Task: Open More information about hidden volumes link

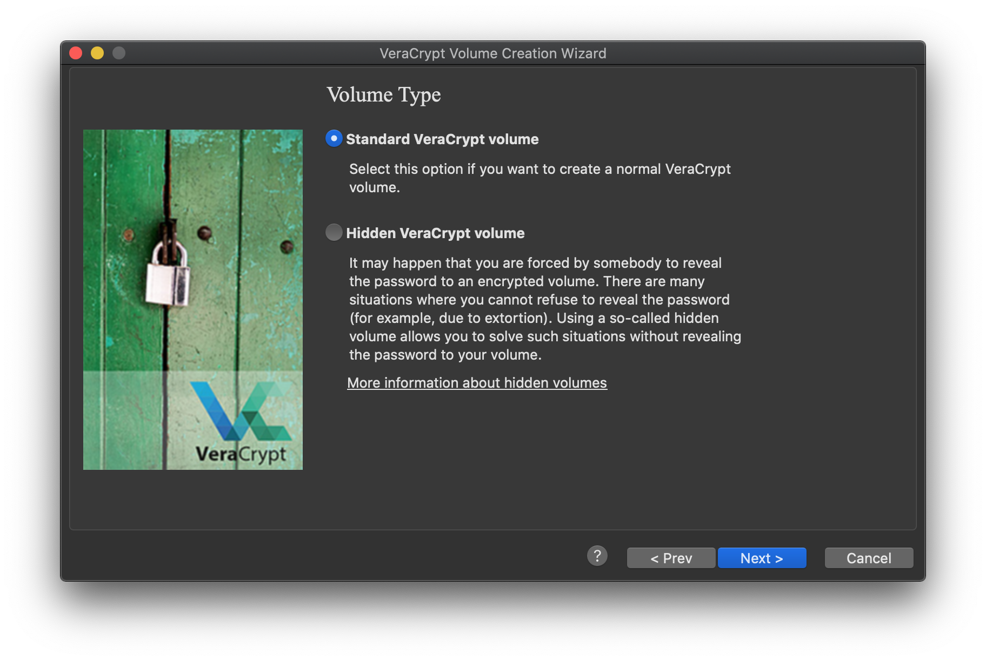Action: click(x=477, y=383)
